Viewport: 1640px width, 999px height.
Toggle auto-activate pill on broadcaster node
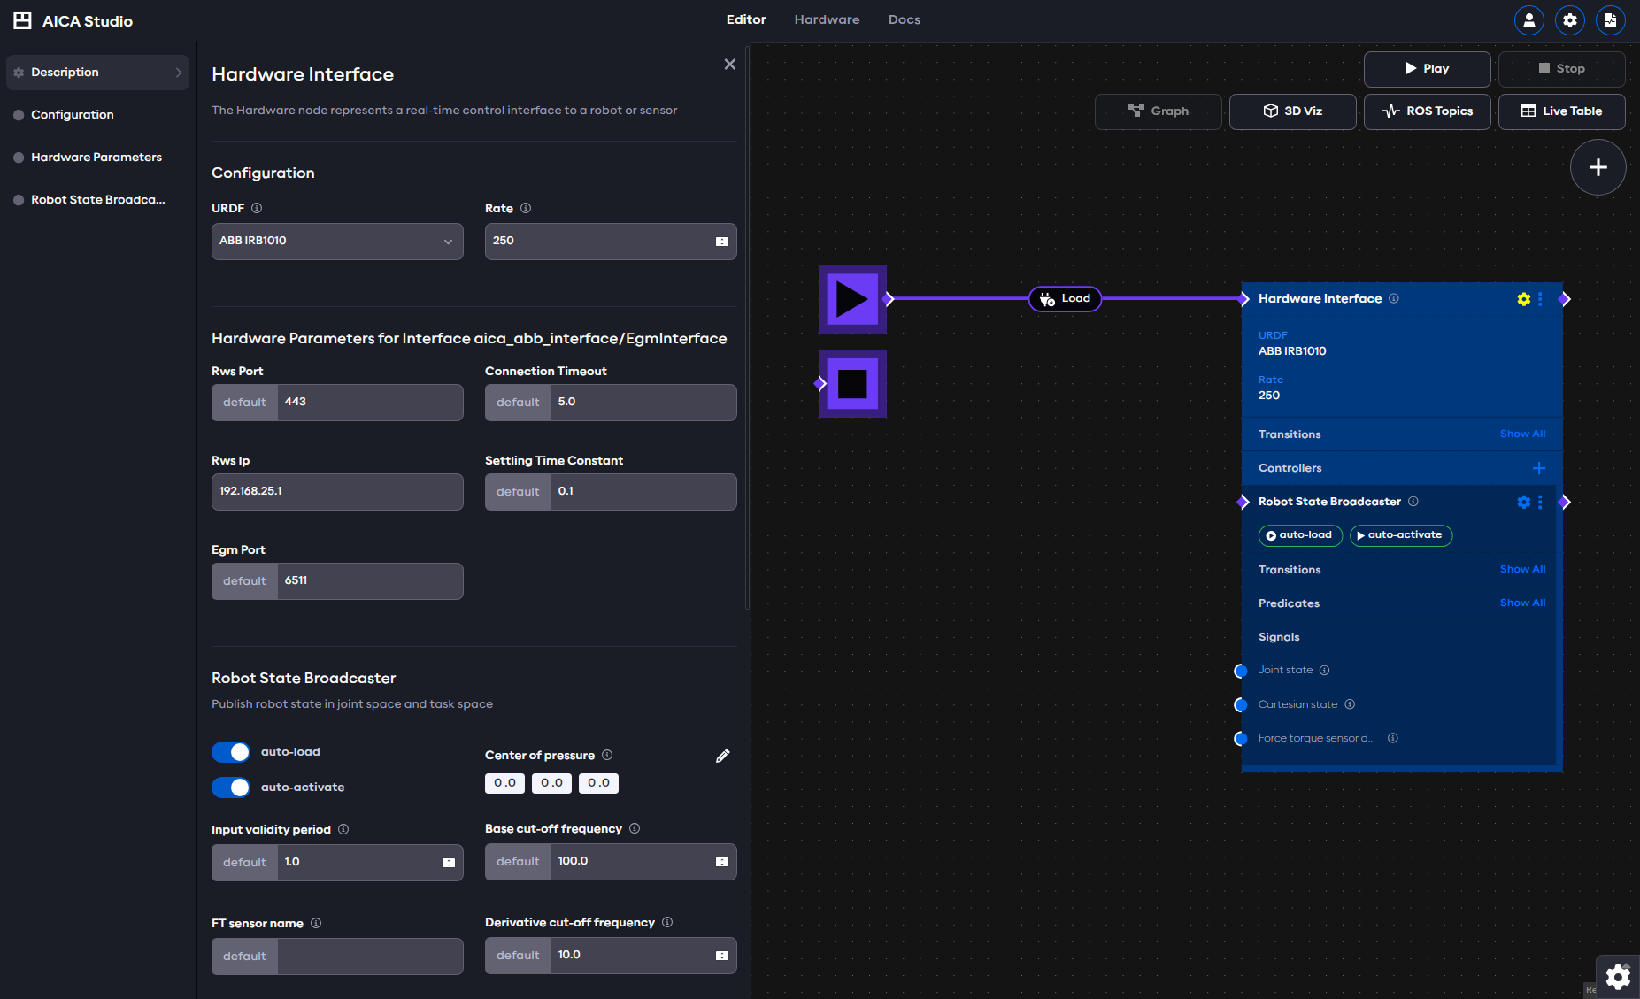1400,535
